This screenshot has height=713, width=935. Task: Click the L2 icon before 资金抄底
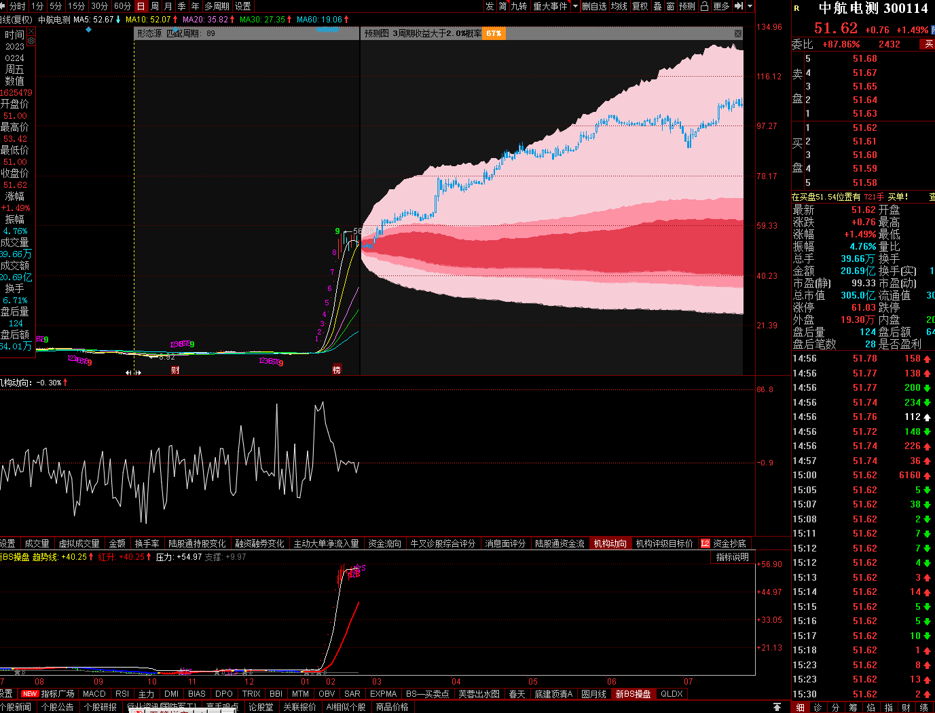[705, 543]
